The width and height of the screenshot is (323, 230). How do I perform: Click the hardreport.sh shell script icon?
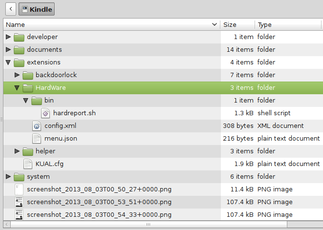(45, 113)
